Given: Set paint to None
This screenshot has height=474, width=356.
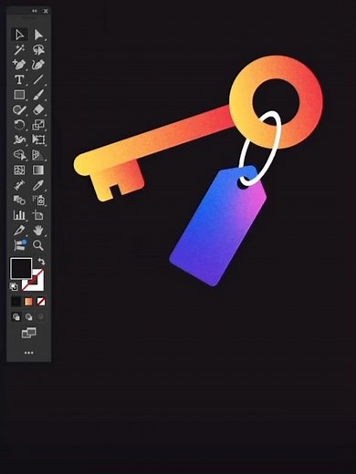Looking at the screenshot, I should point(41,302).
